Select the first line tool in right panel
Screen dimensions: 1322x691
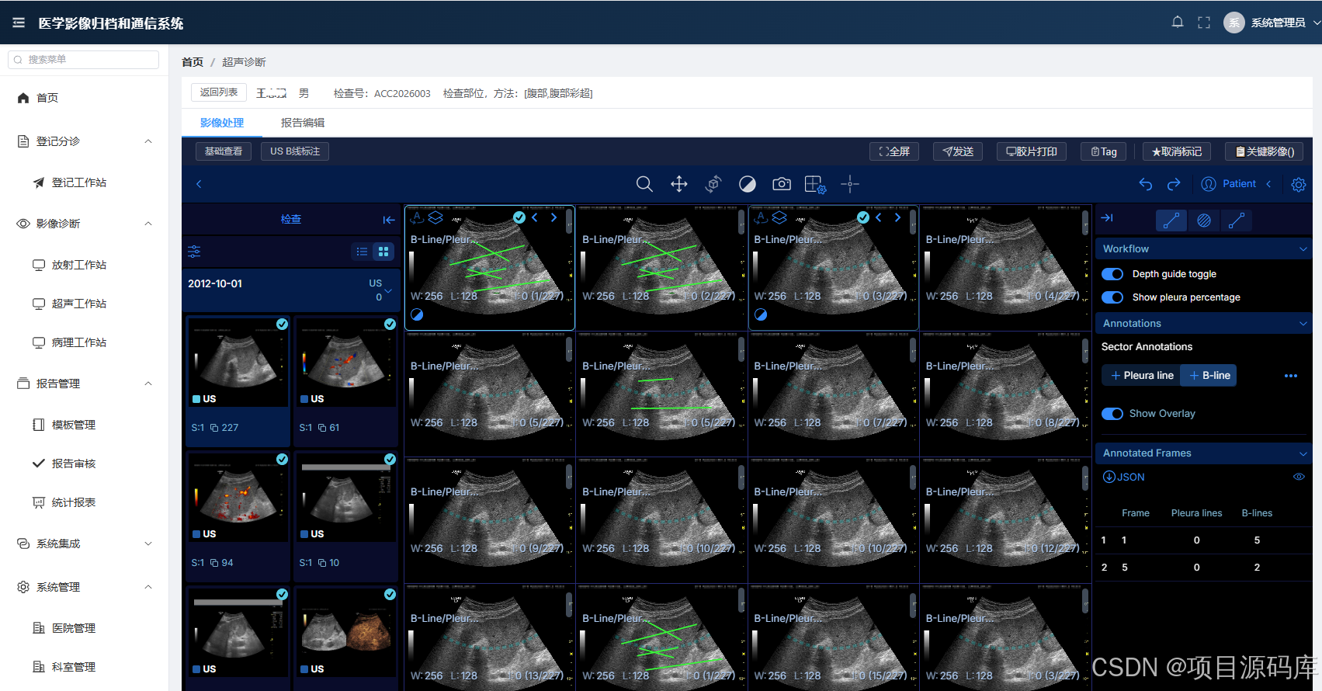(x=1171, y=220)
